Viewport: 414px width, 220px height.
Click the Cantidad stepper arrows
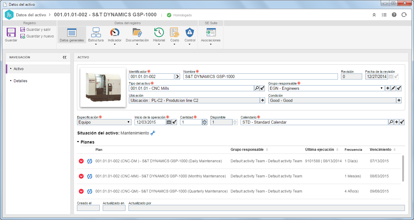pos(205,122)
